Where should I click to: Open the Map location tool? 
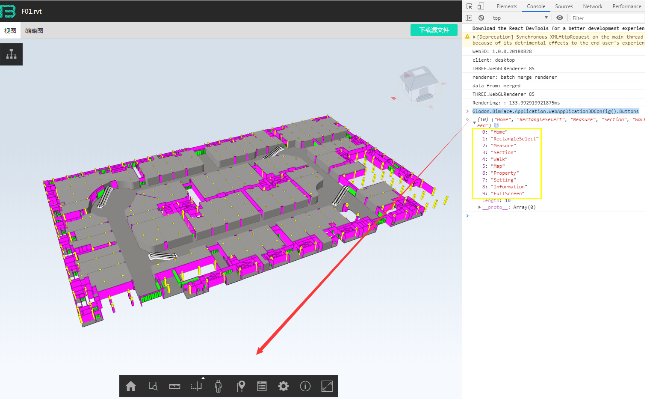(240, 386)
